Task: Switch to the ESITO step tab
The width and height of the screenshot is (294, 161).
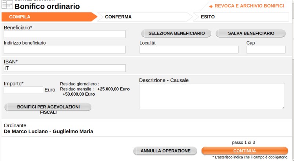Action: 208,17
